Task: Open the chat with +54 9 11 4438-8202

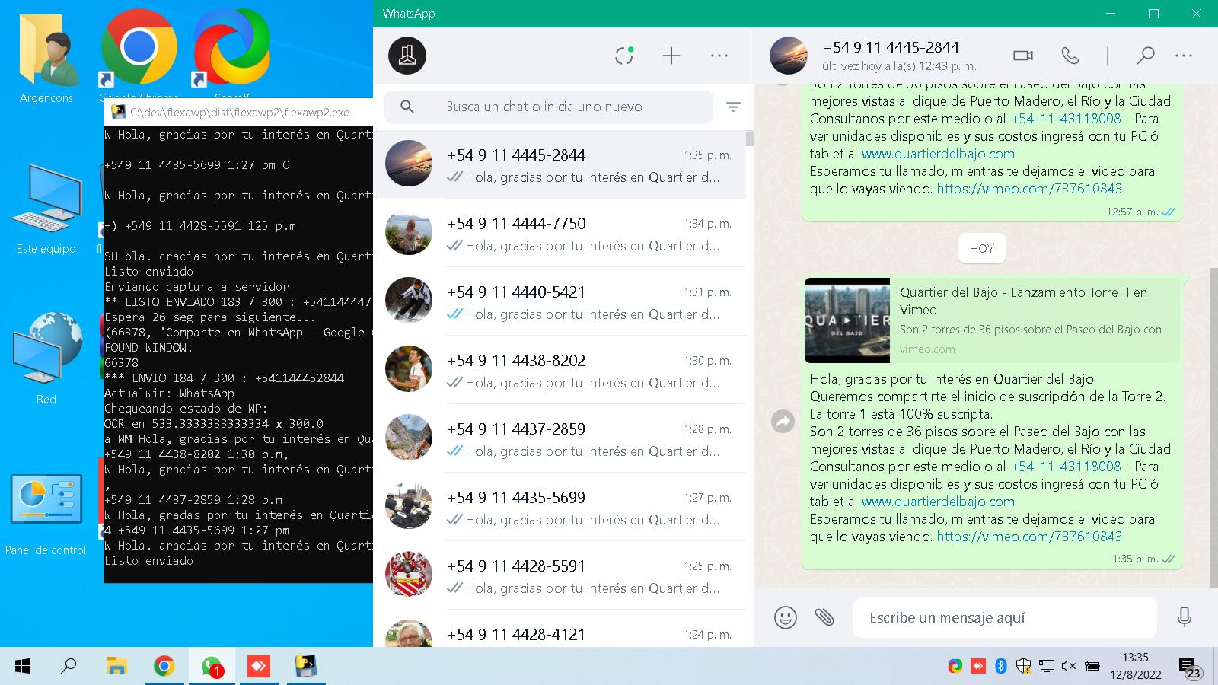Action: 560,370
